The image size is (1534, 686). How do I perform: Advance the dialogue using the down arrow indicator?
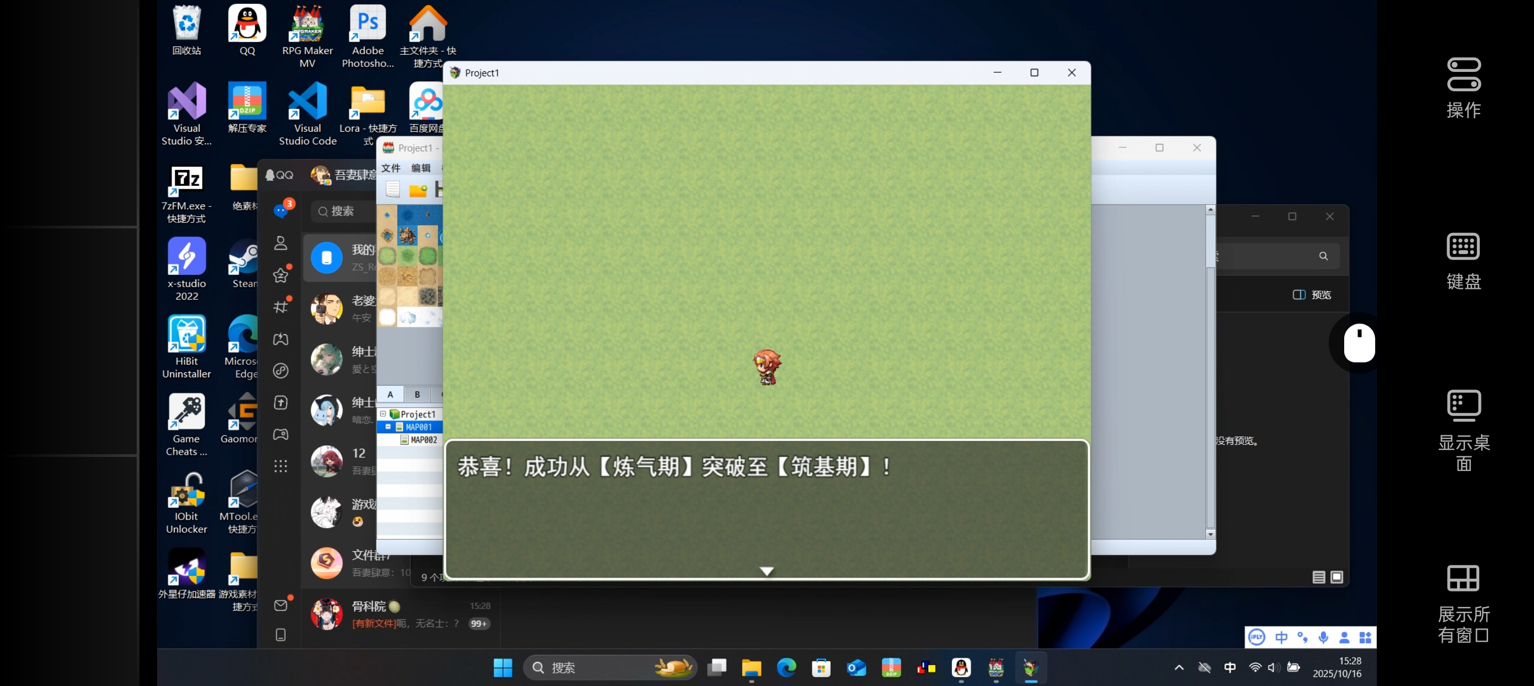766,571
